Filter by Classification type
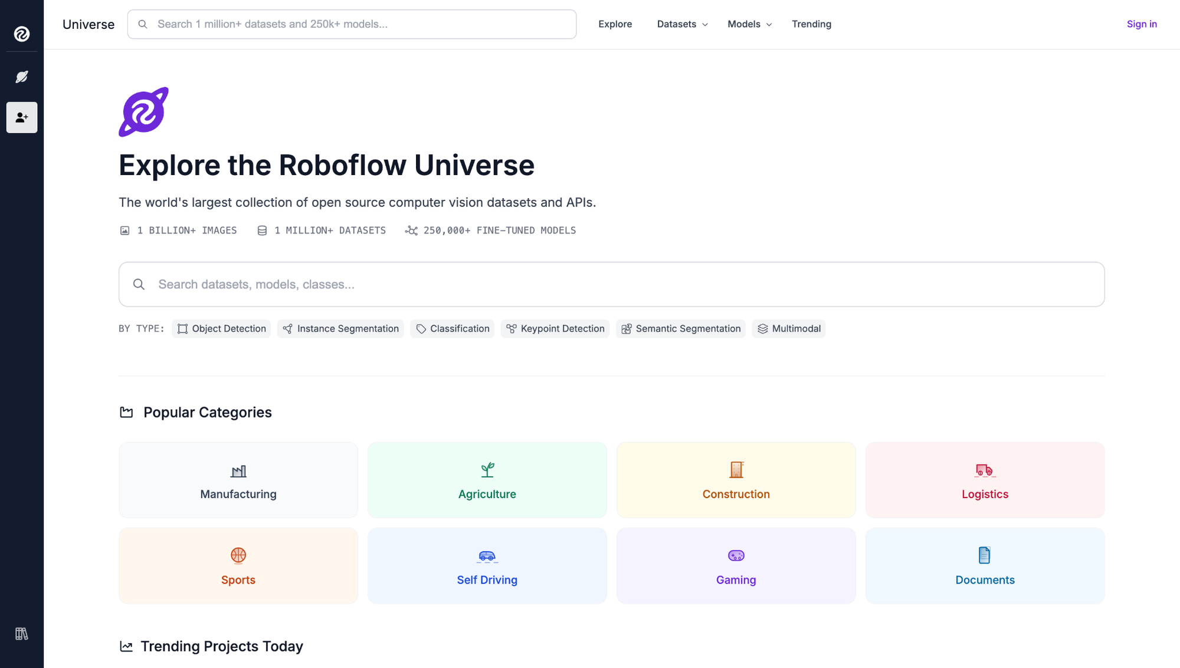Image resolution: width=1180 pixels, height=668 pixels. pyautogui.click(x=453, y=328)
